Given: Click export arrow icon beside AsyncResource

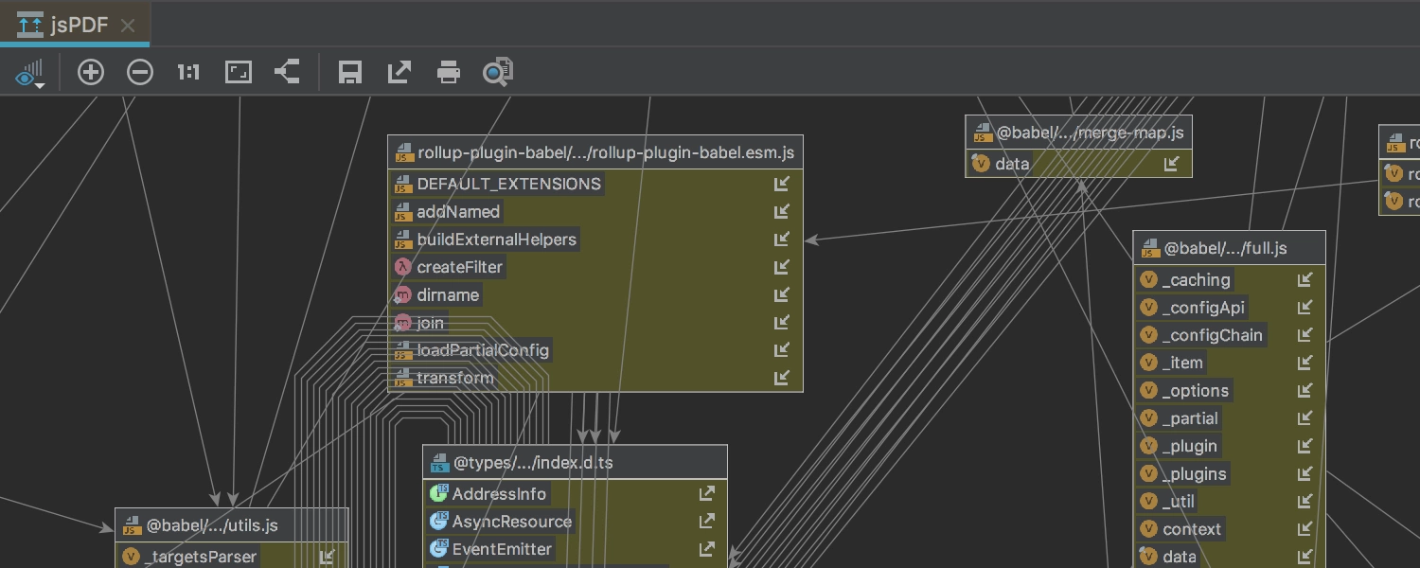Looking at the screenshot, I should click(x=707, y=522).
